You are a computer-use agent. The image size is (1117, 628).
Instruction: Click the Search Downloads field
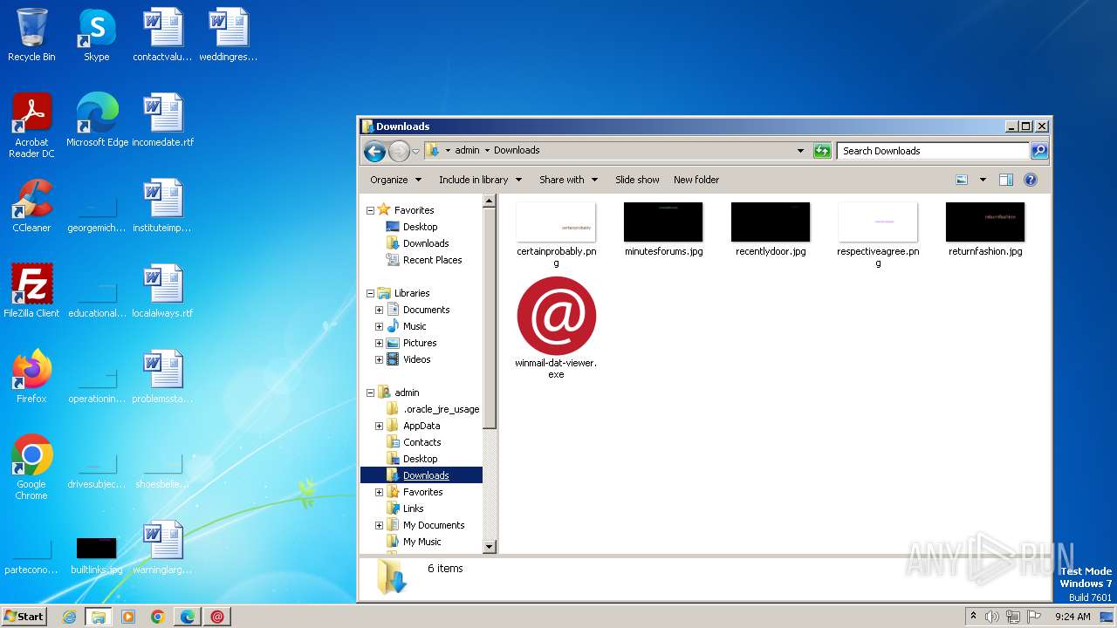tap(933, 151)
